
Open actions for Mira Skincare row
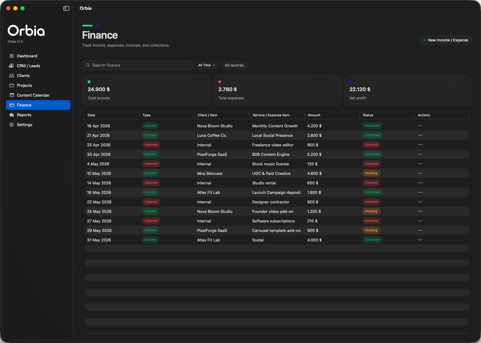tap(420, 173)
